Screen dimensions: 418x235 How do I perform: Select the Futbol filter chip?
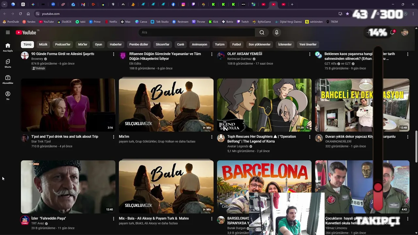pyautogui.click(x=236, y=44)
